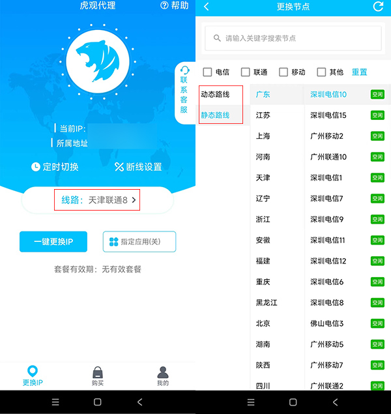Choose node 佛山电信3
This screenshot has width=391, height=414.
pos(326,323)
